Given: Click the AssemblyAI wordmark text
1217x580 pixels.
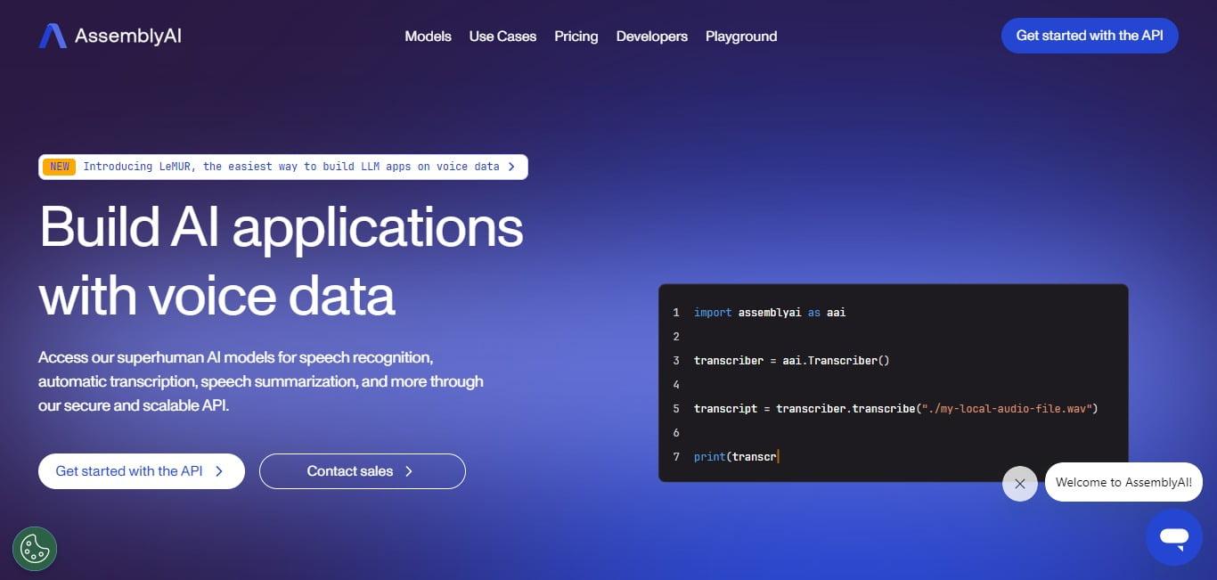Looking at the screenshot, I should point(128,37).
